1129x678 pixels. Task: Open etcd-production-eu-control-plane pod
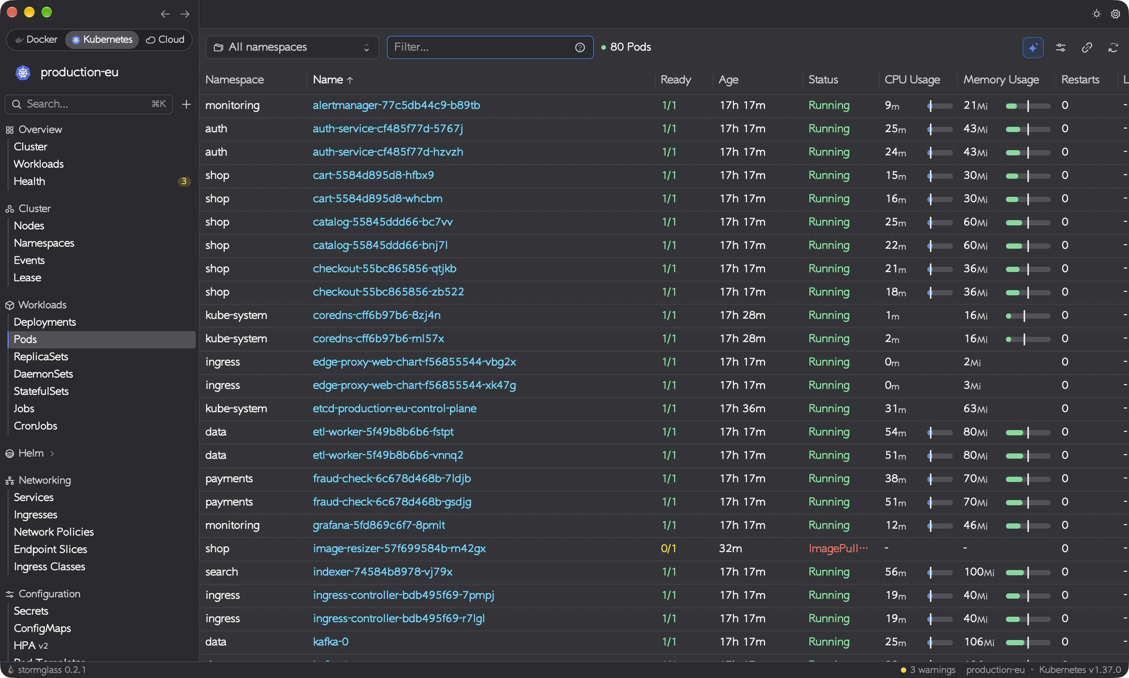394,409
